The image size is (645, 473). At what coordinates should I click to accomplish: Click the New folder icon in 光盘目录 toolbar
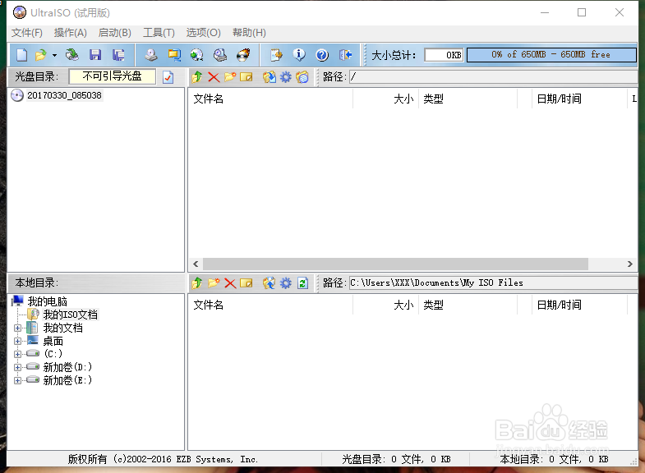click(x=230, y=77)
